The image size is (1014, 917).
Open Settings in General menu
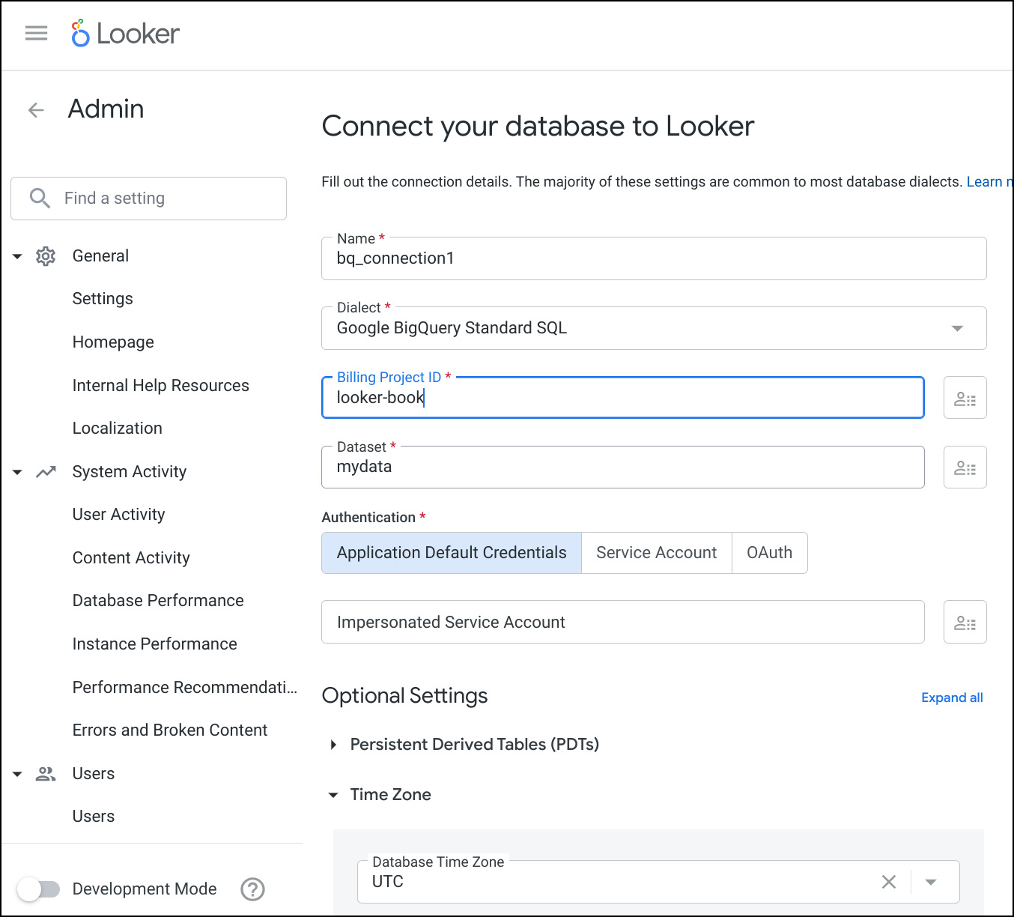tap(103, 299)
